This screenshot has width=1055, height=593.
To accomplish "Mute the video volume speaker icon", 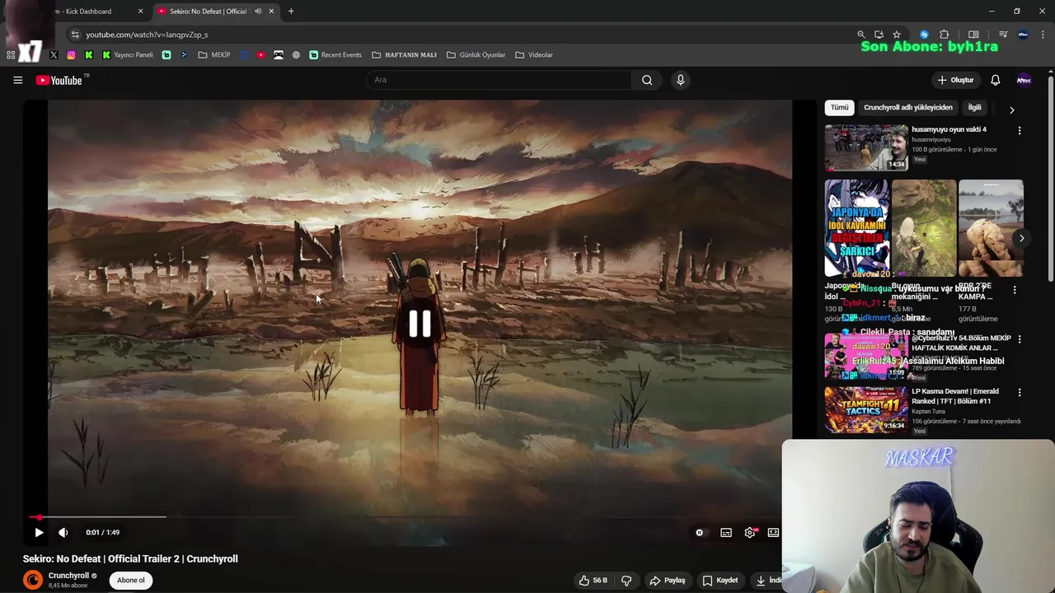I will [x=63, y=532].
